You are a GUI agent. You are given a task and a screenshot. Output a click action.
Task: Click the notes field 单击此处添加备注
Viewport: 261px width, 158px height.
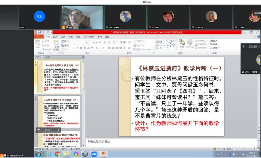tap(99, 141)
